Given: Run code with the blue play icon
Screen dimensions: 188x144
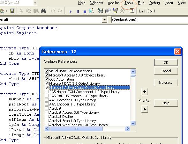Looking at the screenshot, I should point(71,11).
